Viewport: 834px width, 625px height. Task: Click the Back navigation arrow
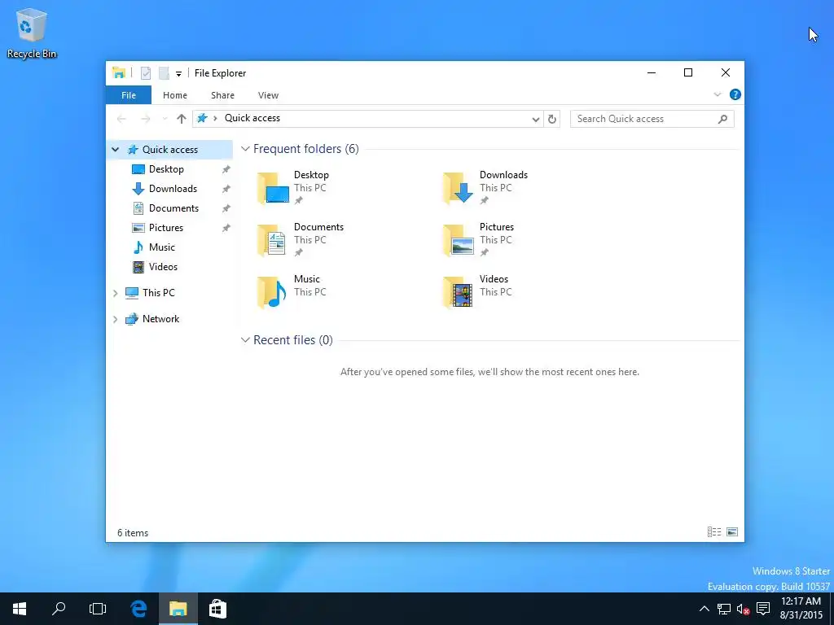point(122,119)
